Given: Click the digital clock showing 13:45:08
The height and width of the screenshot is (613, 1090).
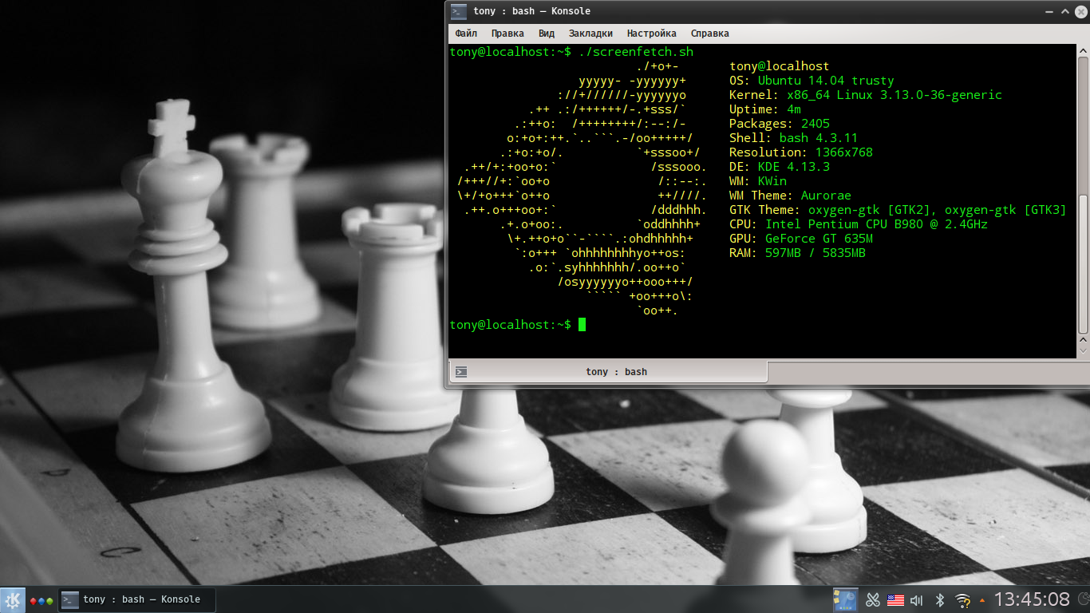Looking at the screenshot, I should coord(1031,599).
